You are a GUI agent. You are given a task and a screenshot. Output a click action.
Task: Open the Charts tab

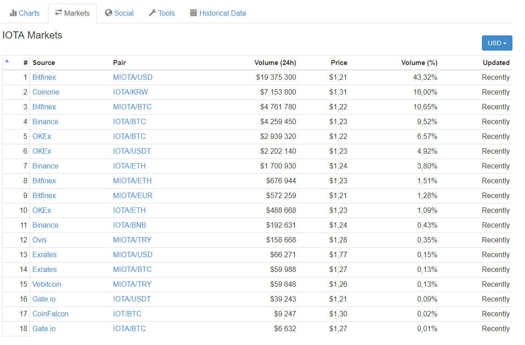coord(25,13)
